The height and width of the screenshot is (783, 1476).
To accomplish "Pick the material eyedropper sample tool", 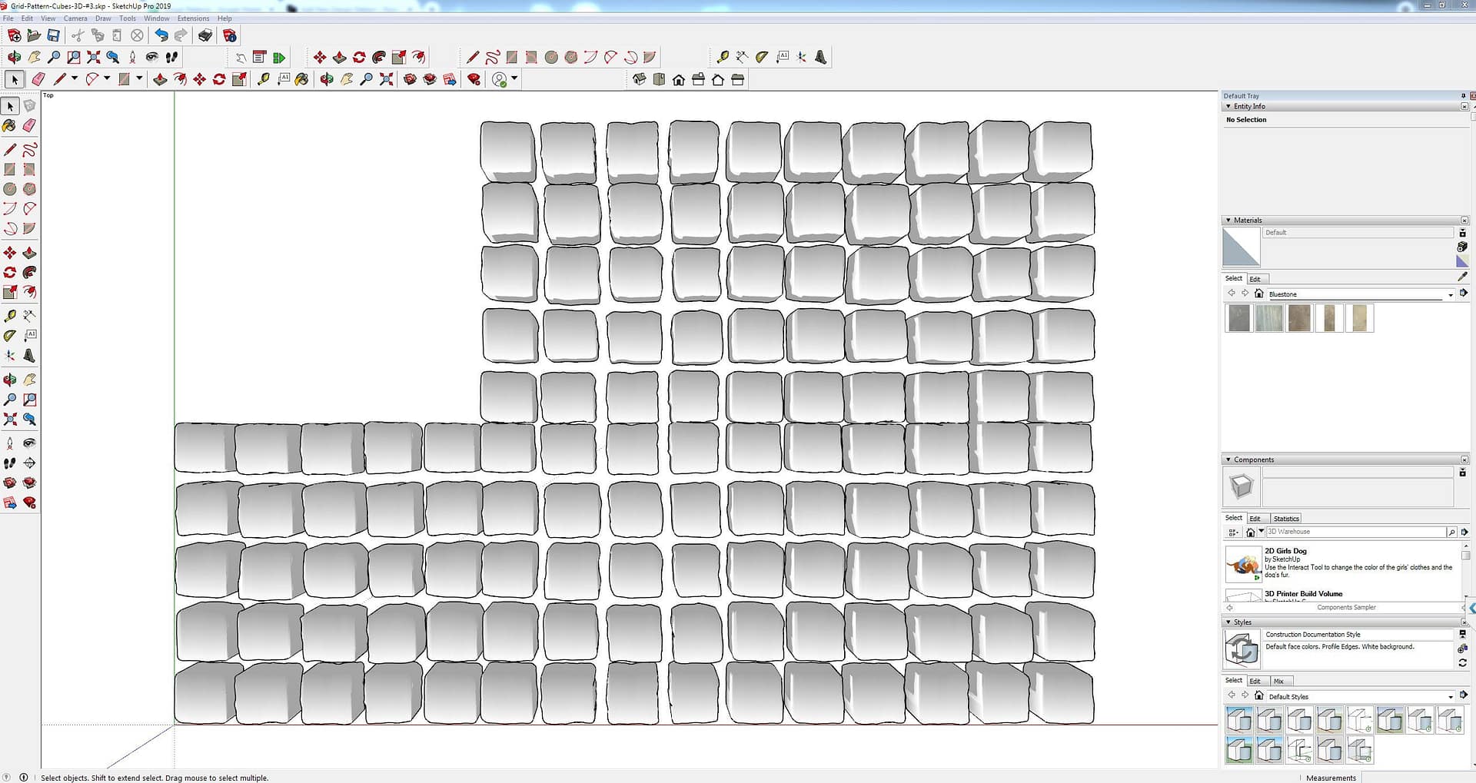I will pos(1462,277).
